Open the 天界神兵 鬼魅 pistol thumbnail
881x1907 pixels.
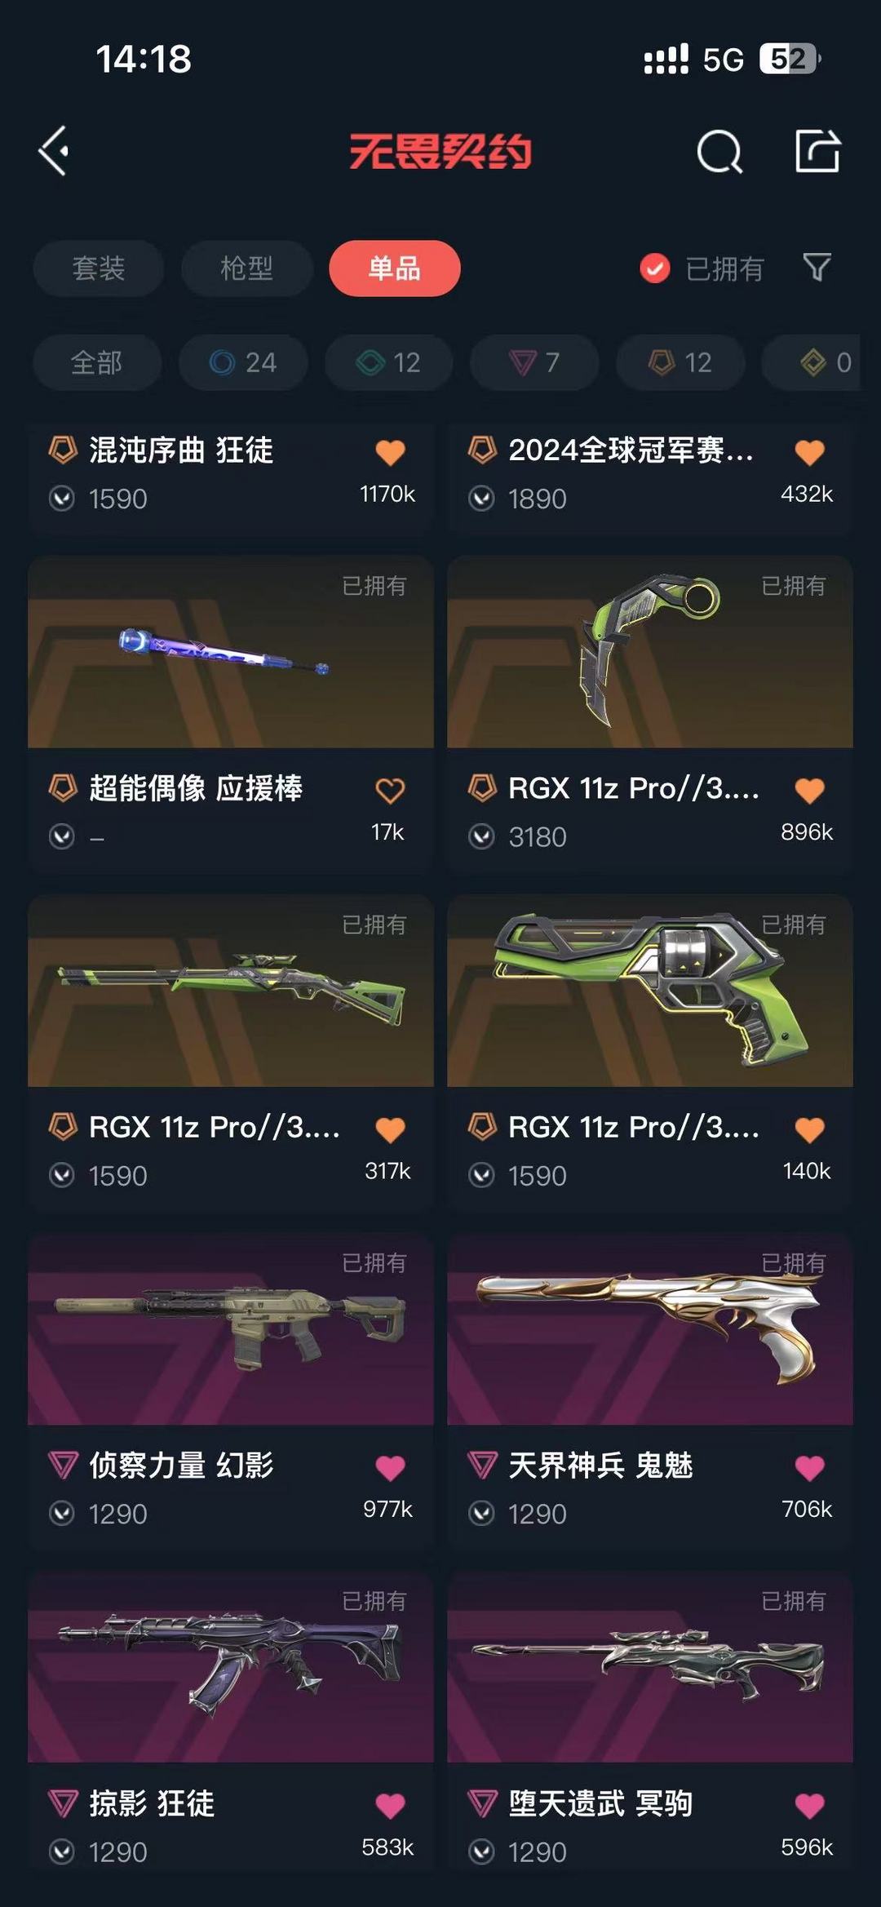click(x=650, y=1329)
